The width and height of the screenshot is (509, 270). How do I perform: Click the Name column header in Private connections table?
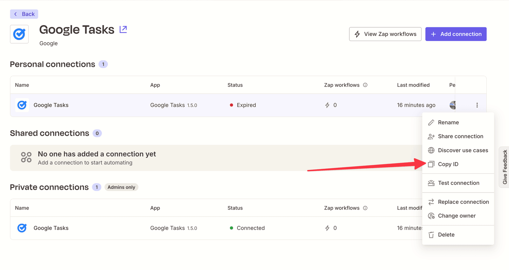tap(22, 208)
